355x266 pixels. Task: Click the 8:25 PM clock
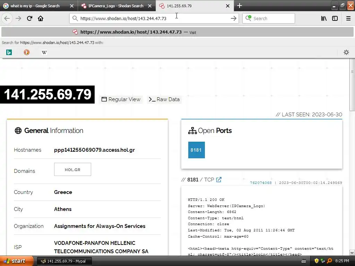pos(342,261)
